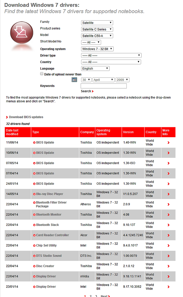Open More Info arrow for Bluetooth Filter Driver Package
Image resolution: width=183 pixels, height=297 pixels.
coord(169,204)
